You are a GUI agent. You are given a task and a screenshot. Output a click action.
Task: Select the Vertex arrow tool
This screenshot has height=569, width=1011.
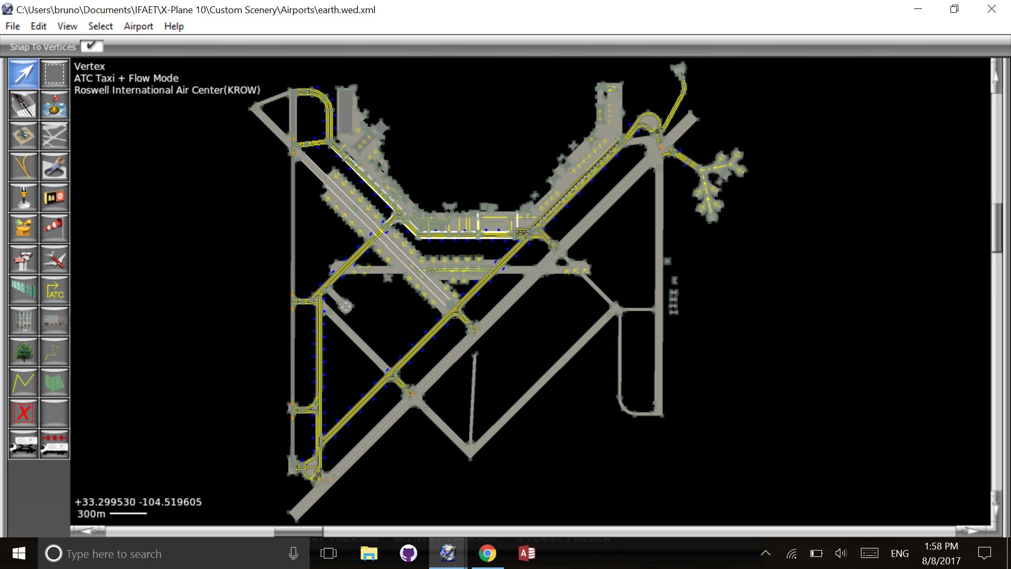(x=23, y=74)
